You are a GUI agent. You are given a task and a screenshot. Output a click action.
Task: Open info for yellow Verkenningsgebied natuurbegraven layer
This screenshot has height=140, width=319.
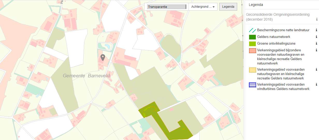coord(316,70)
